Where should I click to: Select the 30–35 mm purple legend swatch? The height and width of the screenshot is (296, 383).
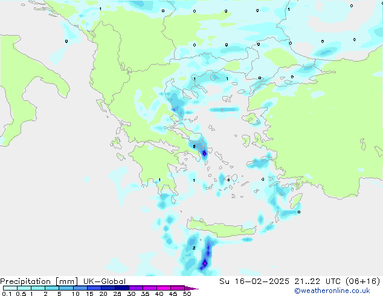(x=135, y=288)
